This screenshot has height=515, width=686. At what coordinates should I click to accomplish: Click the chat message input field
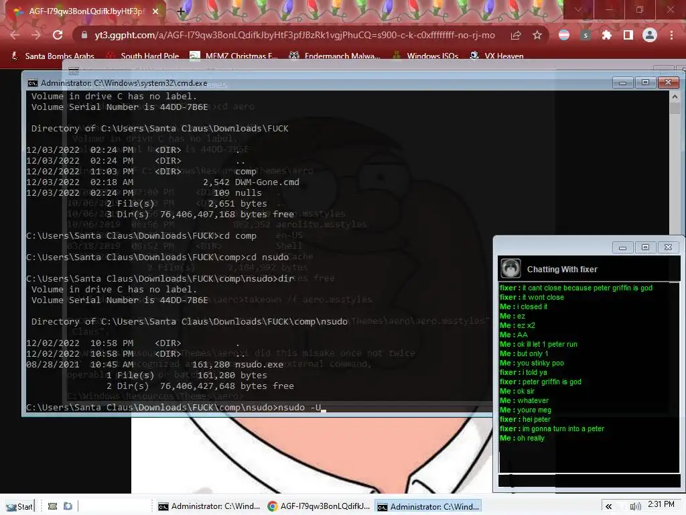click(x=590, y=480)
